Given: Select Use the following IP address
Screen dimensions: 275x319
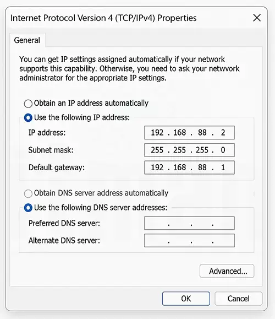Looking at the screenshot, I should [28, 118].
